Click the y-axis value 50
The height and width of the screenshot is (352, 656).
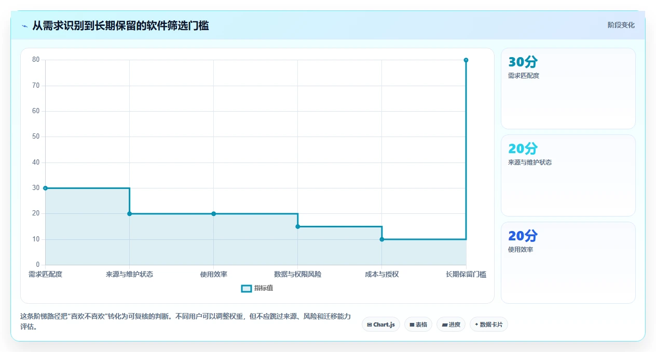[36, 137]
